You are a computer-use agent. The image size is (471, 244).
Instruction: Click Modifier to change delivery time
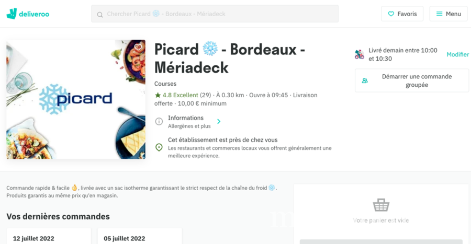pos(457,54)
